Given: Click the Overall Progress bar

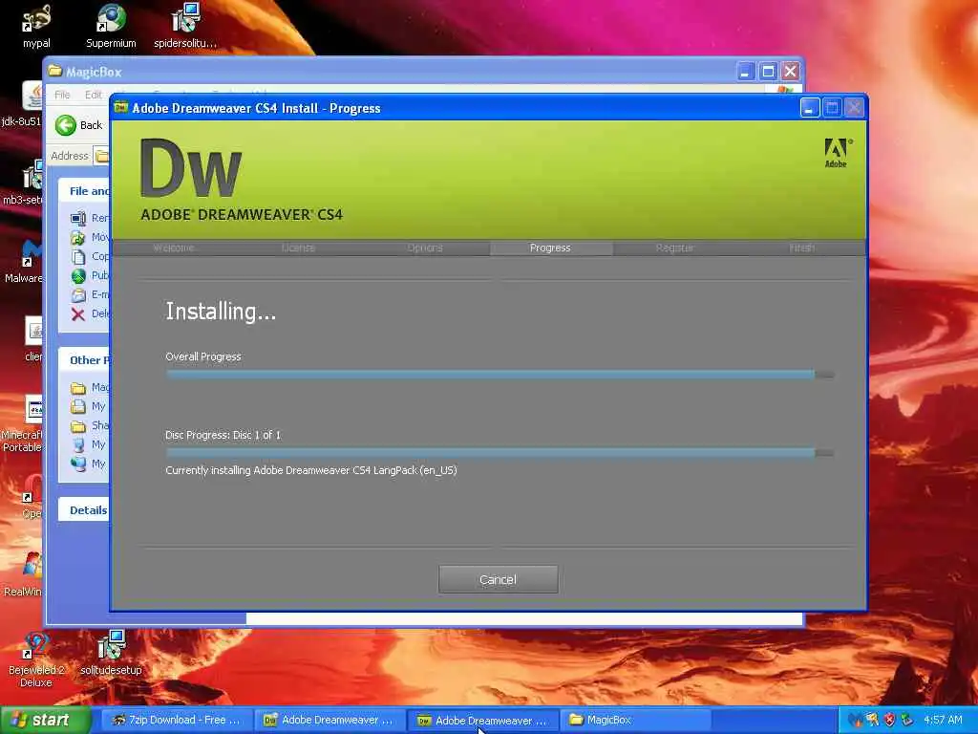Looking at the screenshot, I should (500, 374).
